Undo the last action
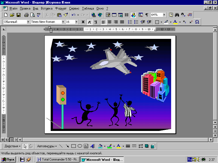This screenshot has height=163, width=218. 74,15
